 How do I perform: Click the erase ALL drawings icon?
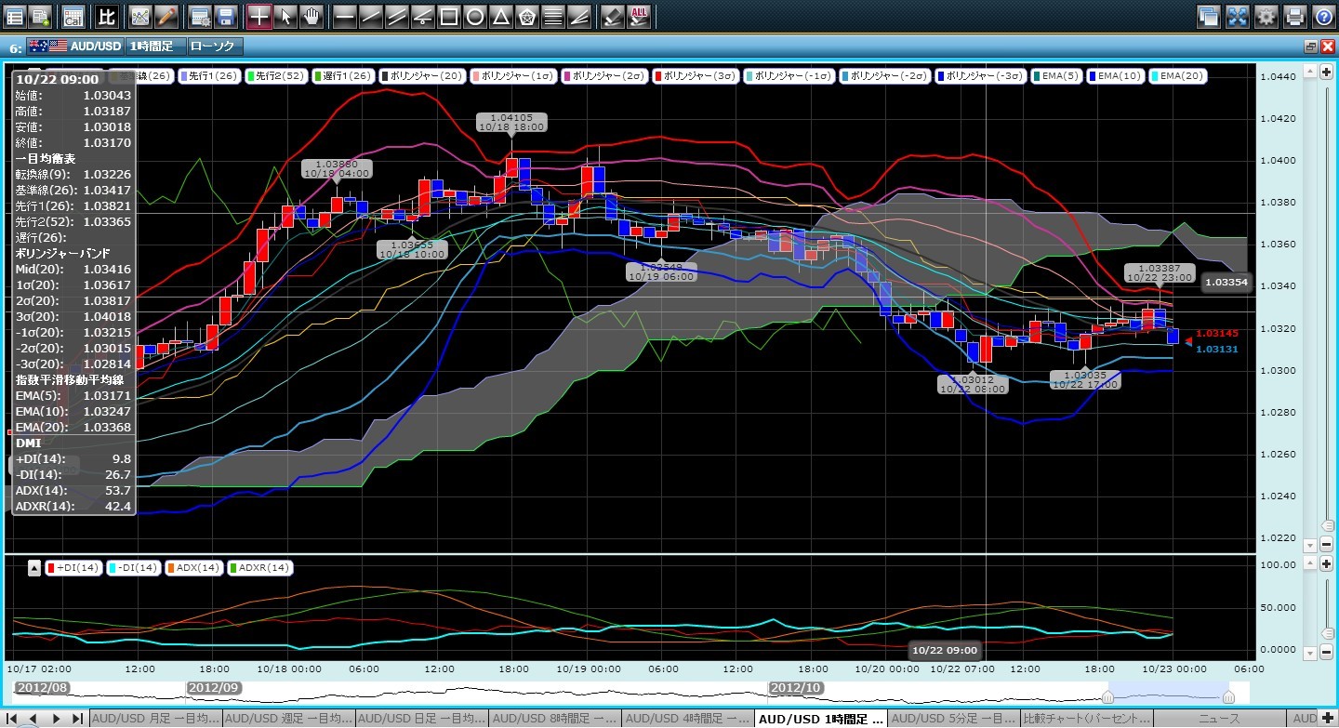click(x=639, y=16)
